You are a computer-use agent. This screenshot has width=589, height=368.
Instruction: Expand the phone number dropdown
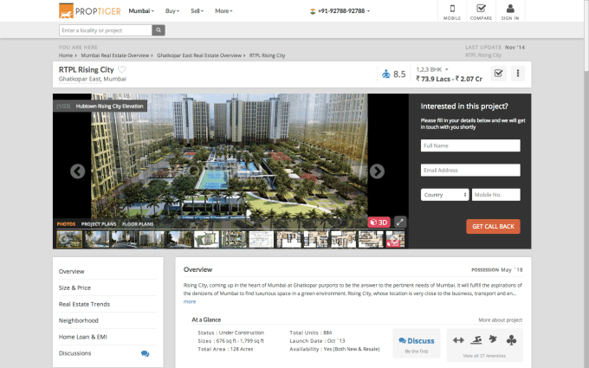click(x=368, y=11)
